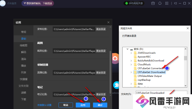Open the Decoding settings tab
Screen dimensions: 192x109
pos(24,52)
